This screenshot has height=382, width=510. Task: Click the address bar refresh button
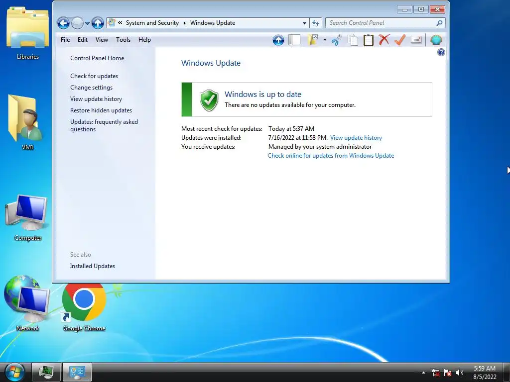pyautogui.click(x=315, y=23)
